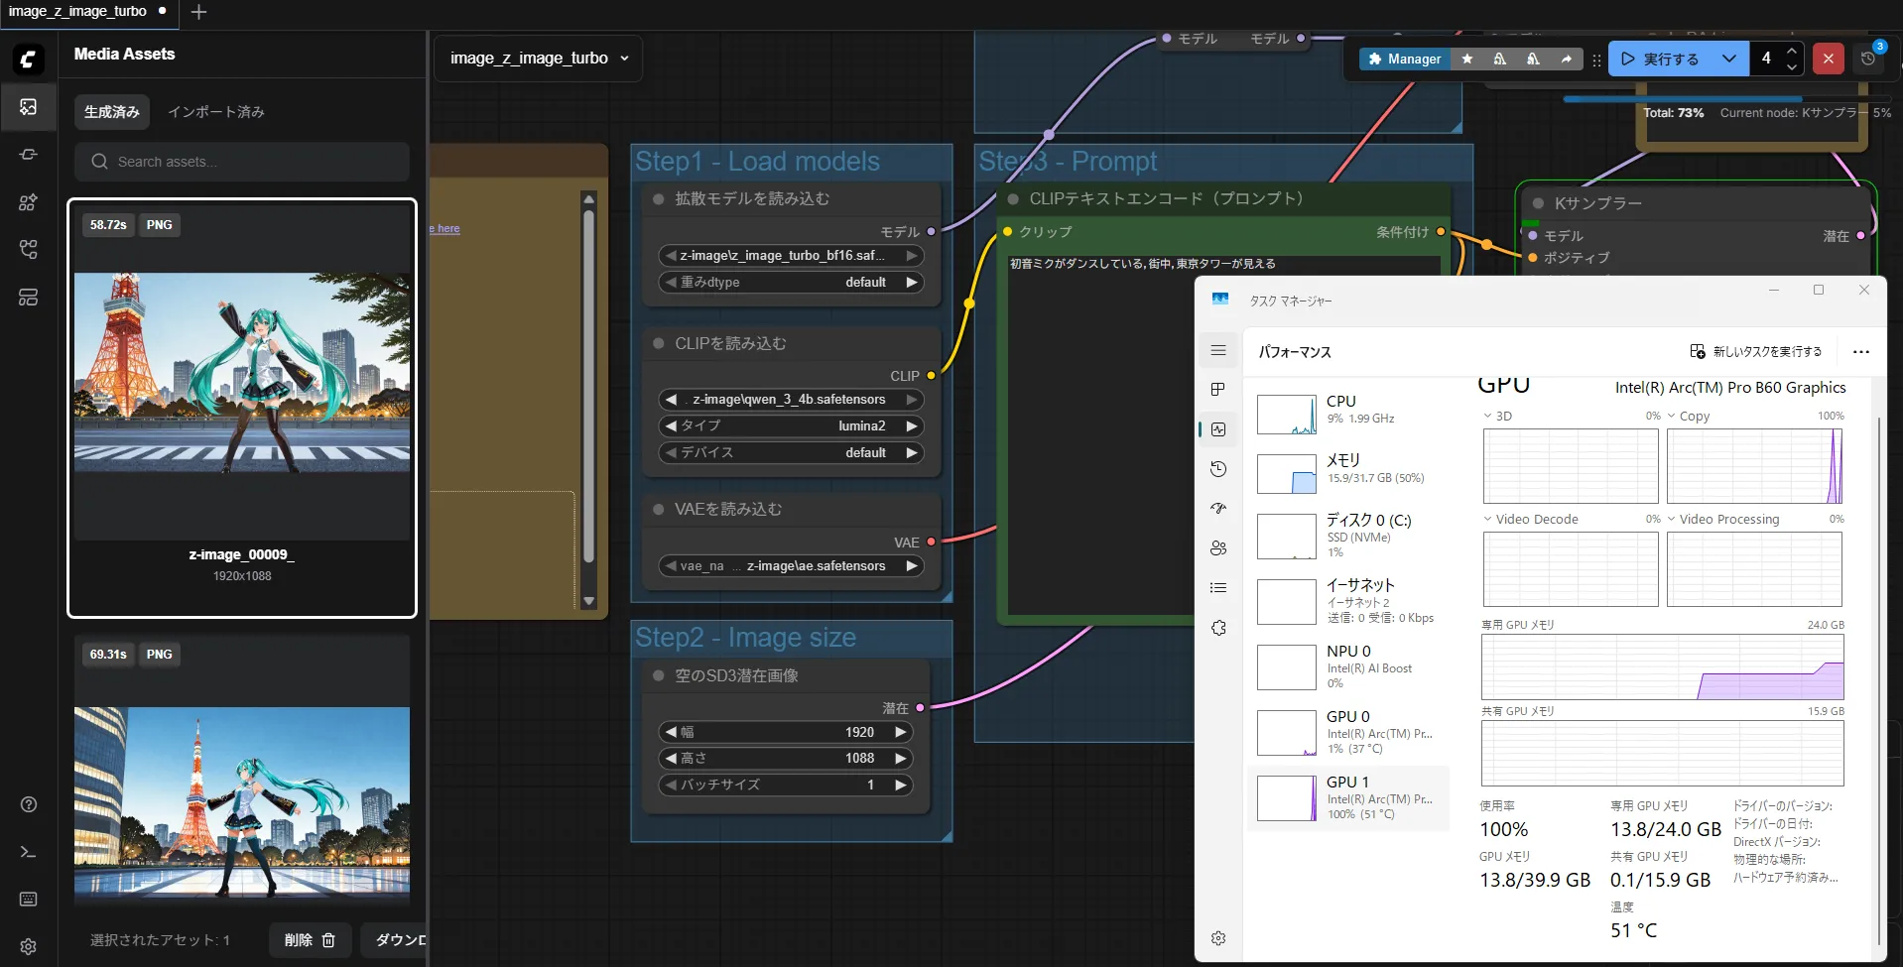1903x967 pixels.
Task: Open the queue history clock icon
Action: [1868, 59]
